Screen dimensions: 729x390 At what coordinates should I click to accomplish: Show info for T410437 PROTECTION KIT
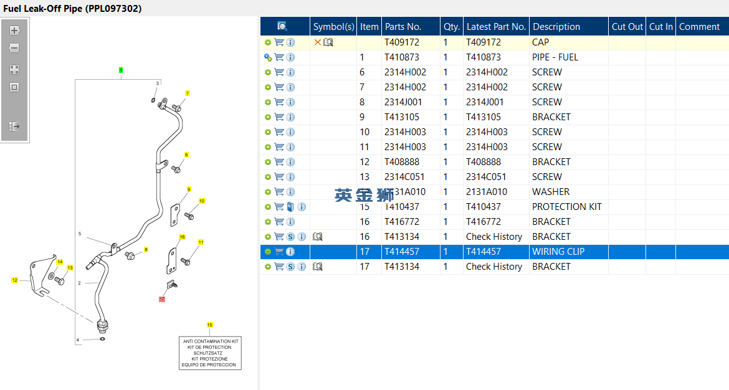point(302,207)
